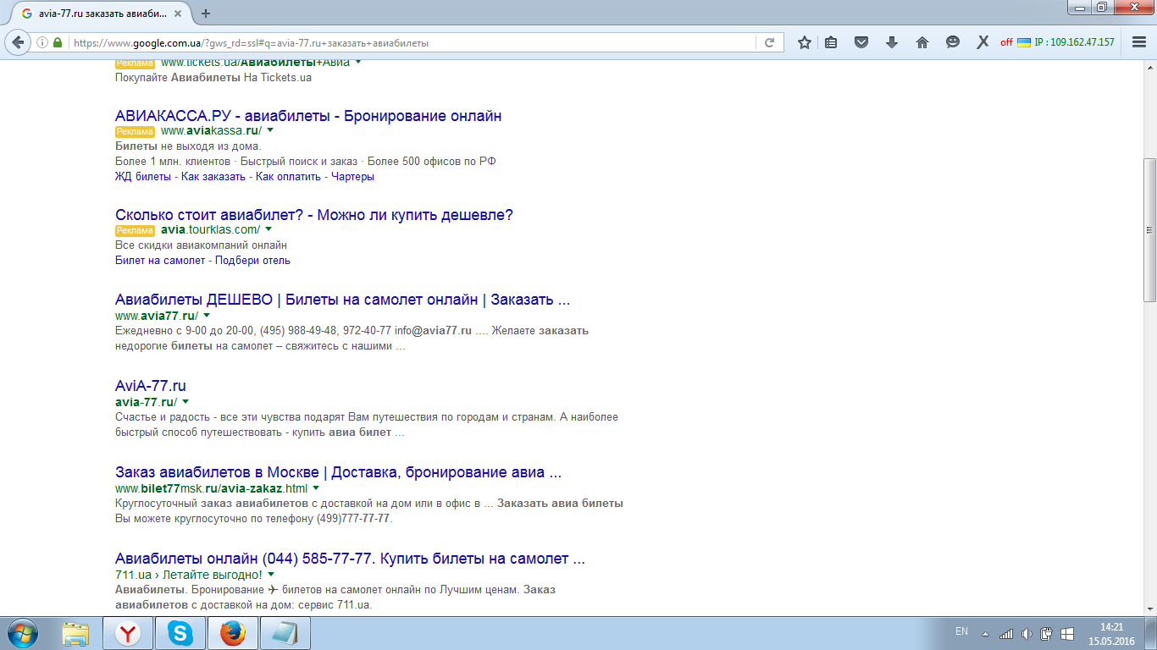Image resolution: width=1157 pixels, height=650 pixels.
Task: Open 'Авиабилеты ДЕШЕВО' search result
Action: [342, 300]
